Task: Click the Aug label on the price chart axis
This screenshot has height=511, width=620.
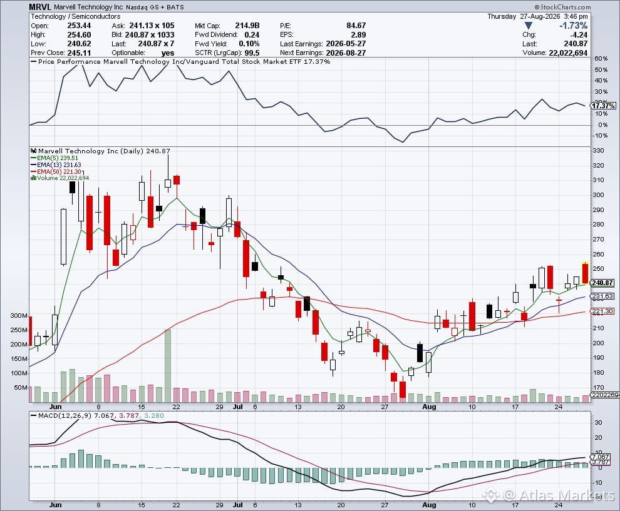Action: [429, 407]
